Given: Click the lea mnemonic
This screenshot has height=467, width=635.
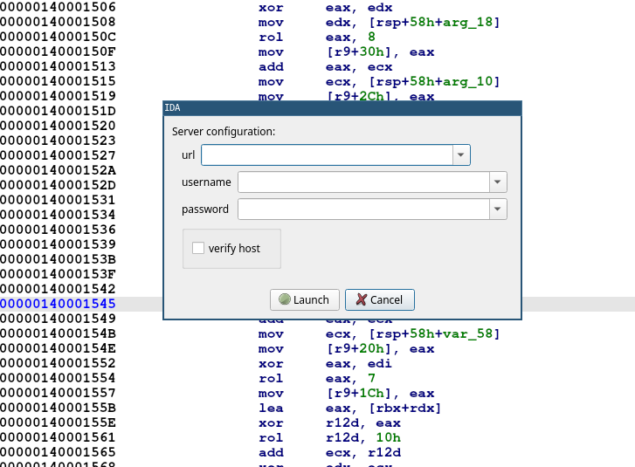Looking at the screenshot, I should pyautogui.click(x=271, y=408).
